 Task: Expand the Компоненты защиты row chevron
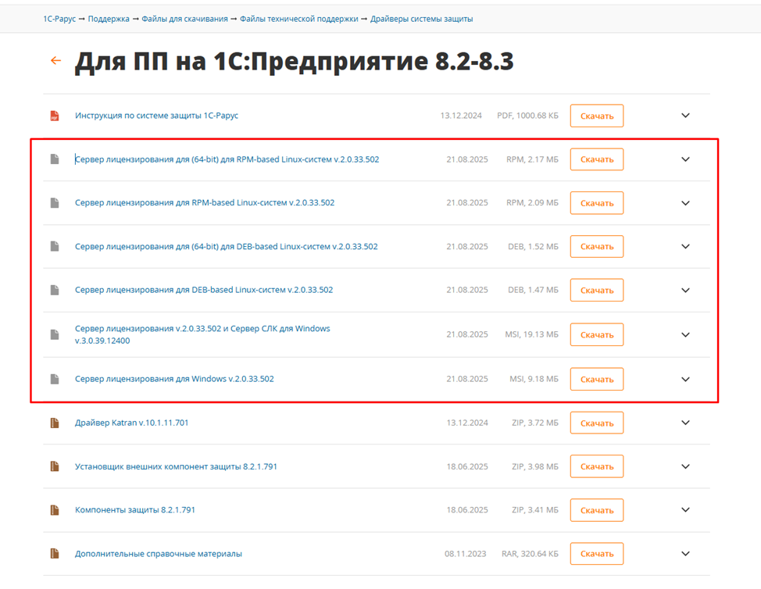tap(685, 510)
